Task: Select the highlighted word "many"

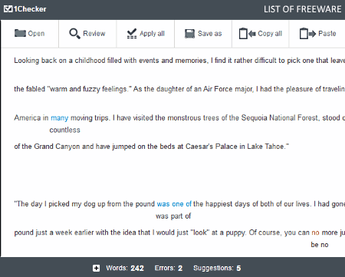Action: coord(60,118)
